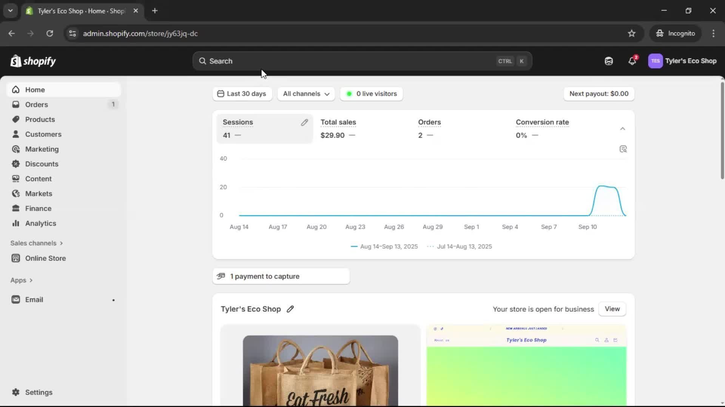Expand the Sales channels section

pyautogui.click(x=37, y=243)
